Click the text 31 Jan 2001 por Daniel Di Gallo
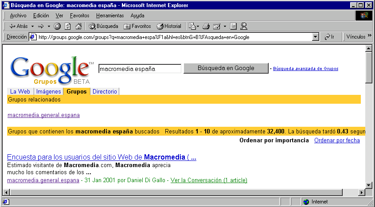Screen dimensions: 375x207 click(125, 180)
